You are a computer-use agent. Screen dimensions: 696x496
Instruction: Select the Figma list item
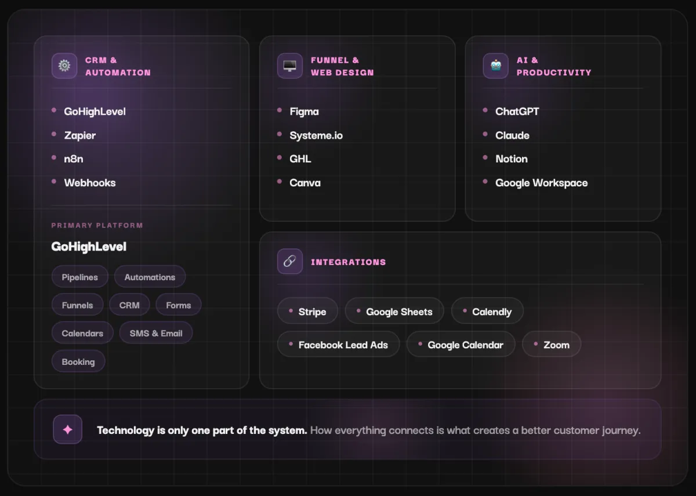point(304,111)
